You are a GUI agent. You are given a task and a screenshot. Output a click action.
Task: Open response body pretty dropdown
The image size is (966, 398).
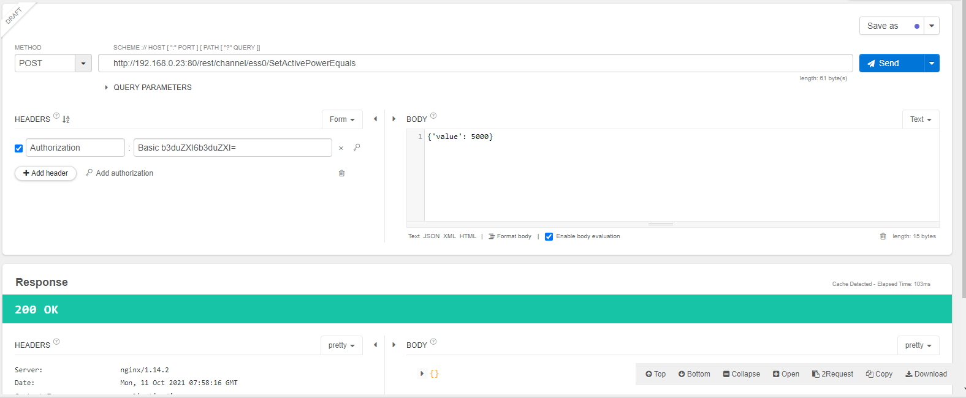click(918, 345)
